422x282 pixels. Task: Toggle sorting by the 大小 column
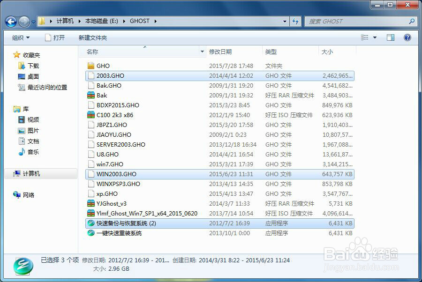[327, 52]
